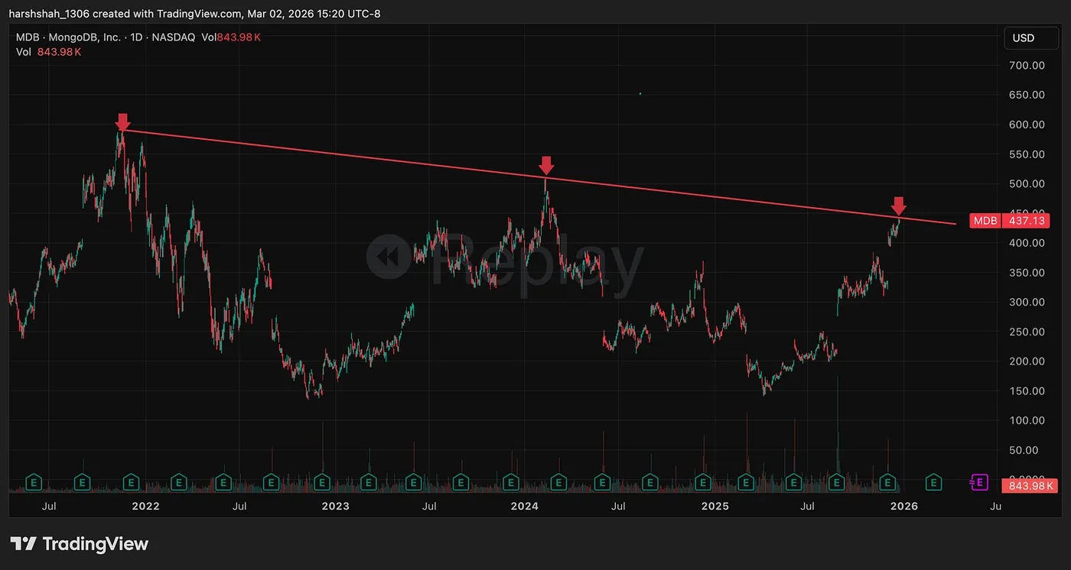Click the Vol 843.98K indicator legend
Screen dimensions: 1071x570
48,52
